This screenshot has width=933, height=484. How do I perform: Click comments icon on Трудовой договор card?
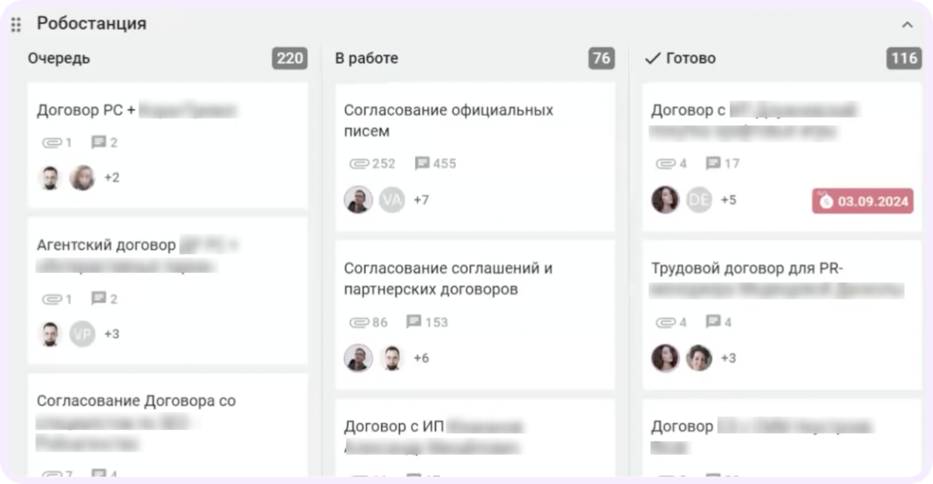pos(713,322)
